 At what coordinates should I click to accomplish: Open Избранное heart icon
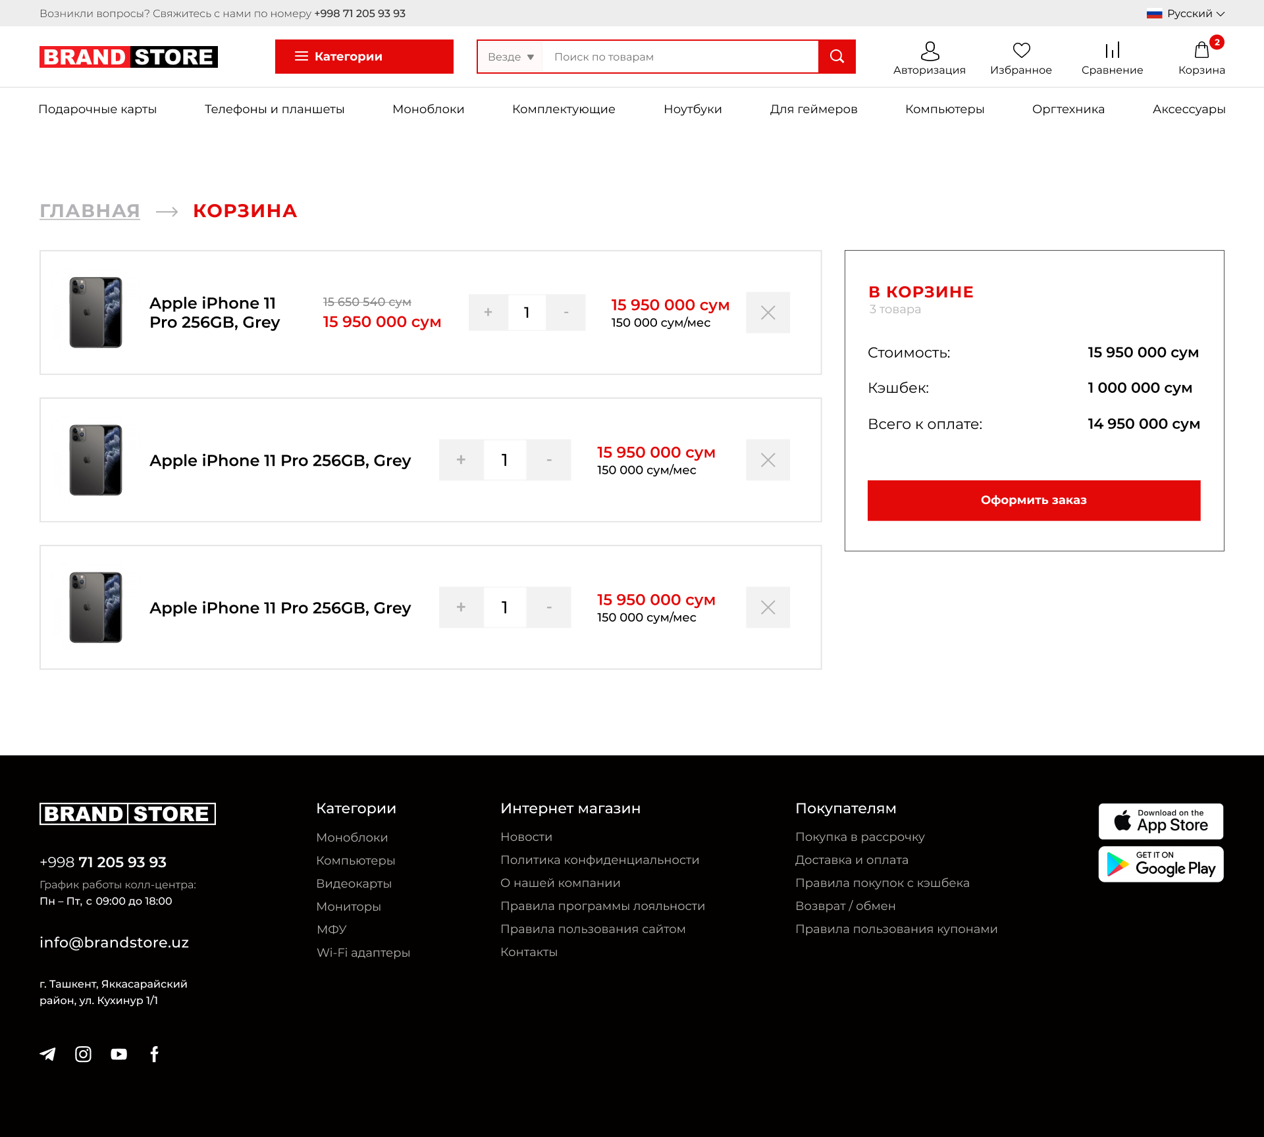pyautogui.click(x=1021, y=50)
